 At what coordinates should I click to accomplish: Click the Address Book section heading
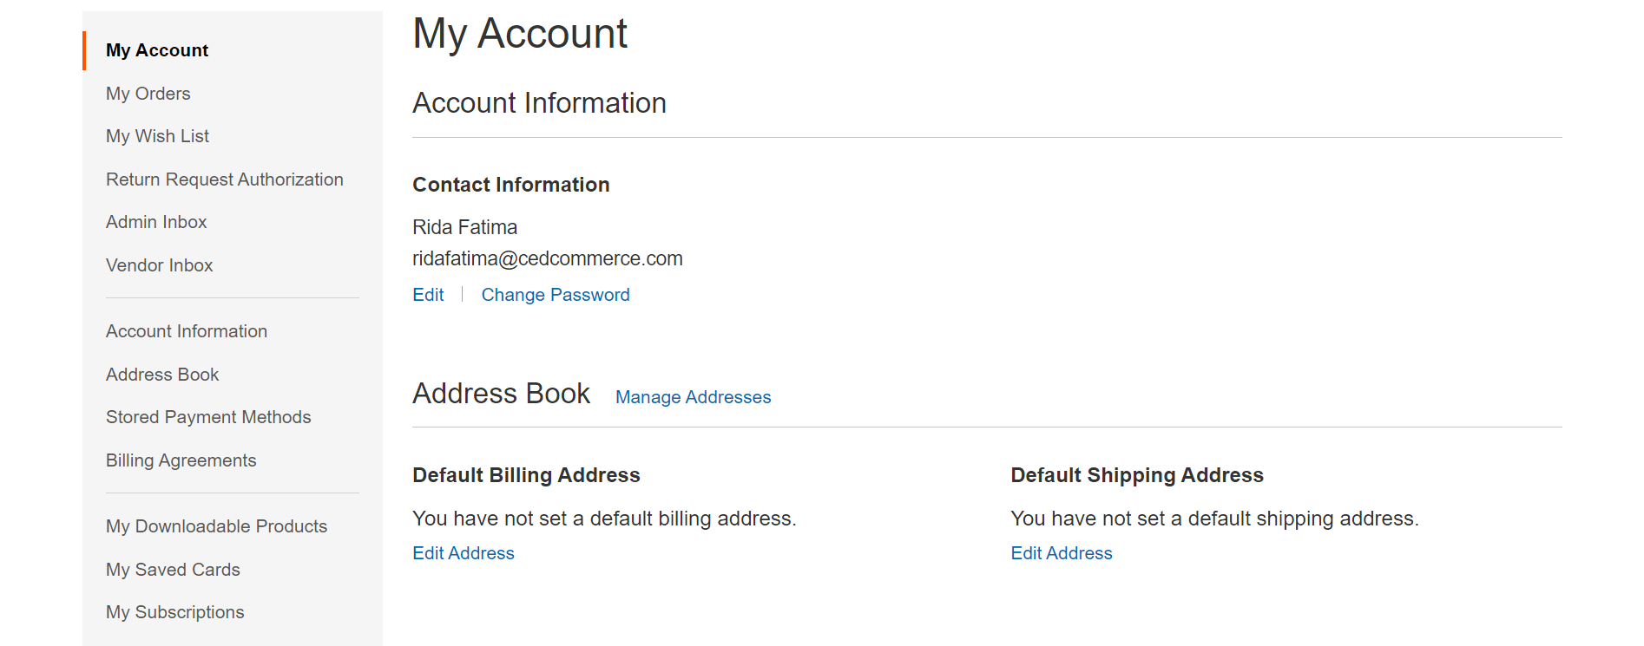click(501, 394)
